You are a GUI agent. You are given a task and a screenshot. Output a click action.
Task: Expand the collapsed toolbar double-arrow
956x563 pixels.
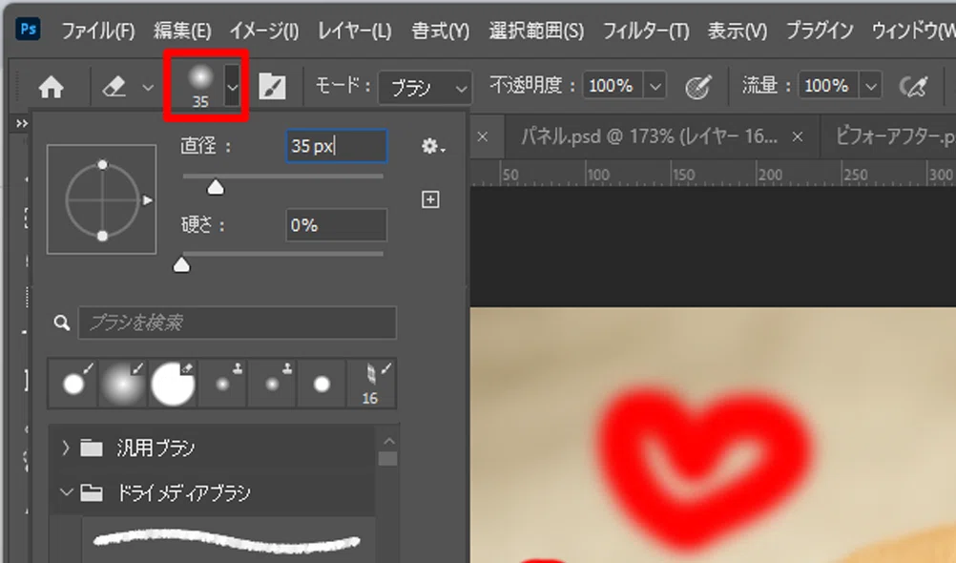point(22,124)
